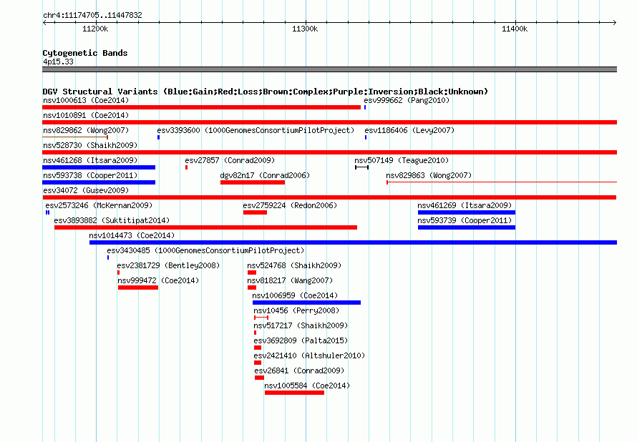The image size is (637, 442).
Task: Click the 11200k ruler label
Action: click(95, 29)
